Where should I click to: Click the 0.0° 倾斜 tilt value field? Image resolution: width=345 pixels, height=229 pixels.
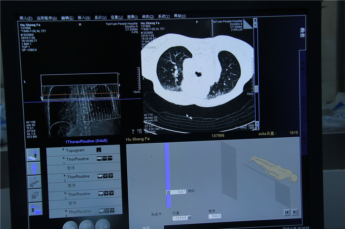(x=178, y=192)
